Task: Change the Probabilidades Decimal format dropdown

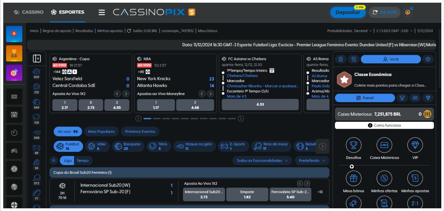Action: pyautogui.click(x=363, y=31)
